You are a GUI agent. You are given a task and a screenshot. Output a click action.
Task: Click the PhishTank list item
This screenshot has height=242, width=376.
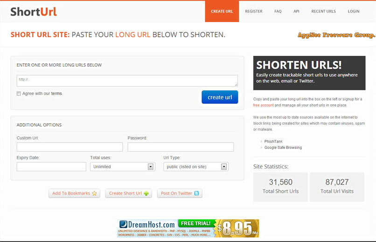(x=273, y=141)
